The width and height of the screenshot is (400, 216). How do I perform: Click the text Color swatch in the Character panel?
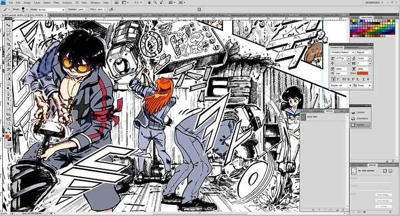coord(363,73)
